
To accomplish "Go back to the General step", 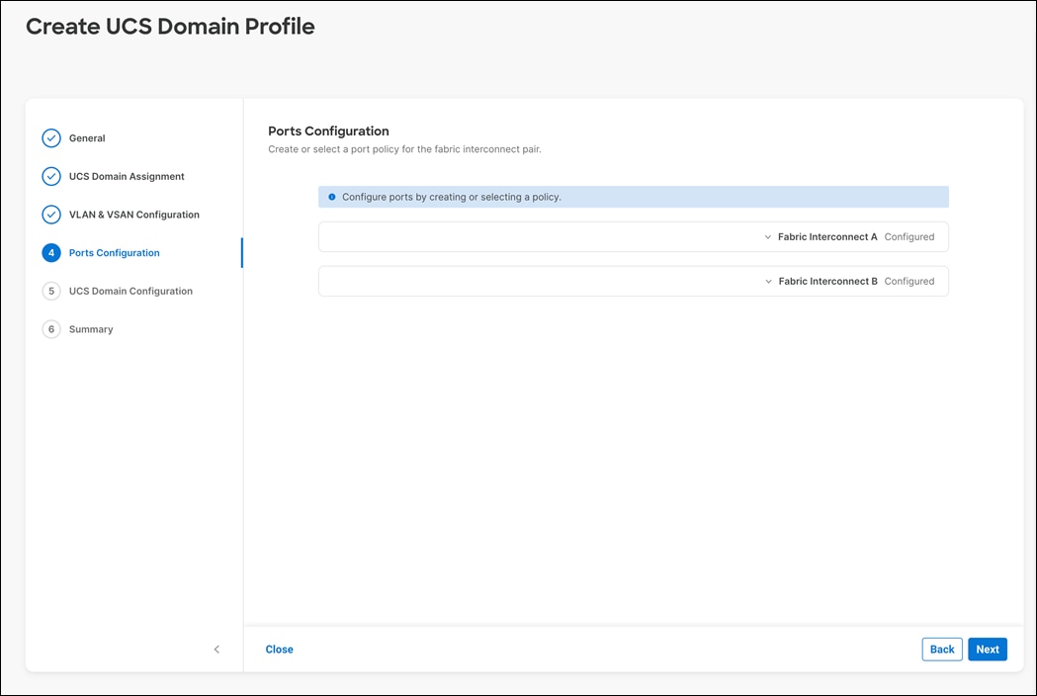I will tap(87, 138).
